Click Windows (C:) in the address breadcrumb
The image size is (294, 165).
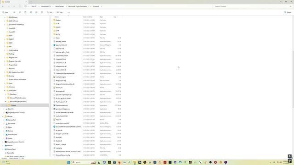[x=46, y=6]
